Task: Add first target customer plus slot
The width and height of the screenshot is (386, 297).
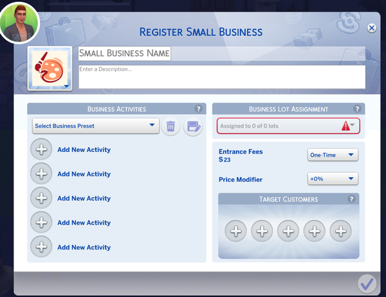Action: (235, 231)
